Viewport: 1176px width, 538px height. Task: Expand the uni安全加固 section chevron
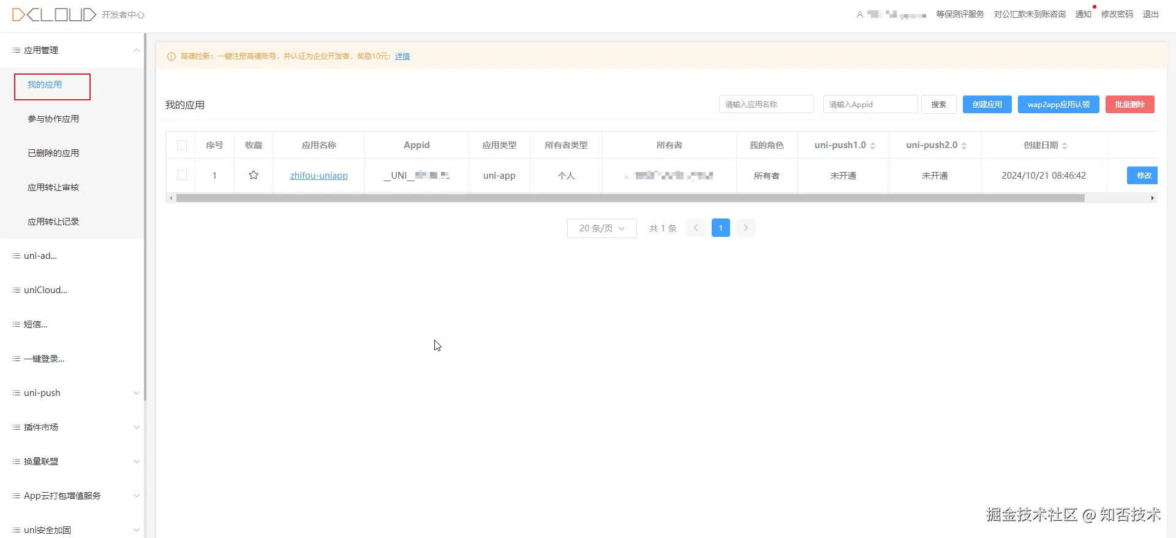coord(137,530)
